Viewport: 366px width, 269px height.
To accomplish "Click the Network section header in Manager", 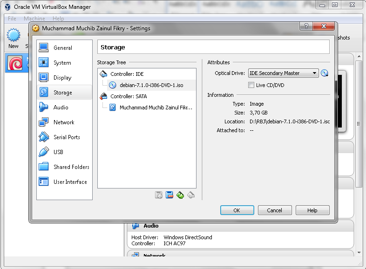I will 154,255.
